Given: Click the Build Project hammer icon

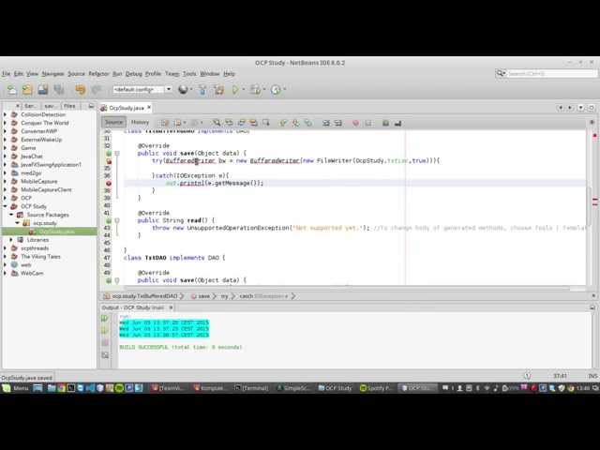Looking at the screenshot, I should (202, 90).
